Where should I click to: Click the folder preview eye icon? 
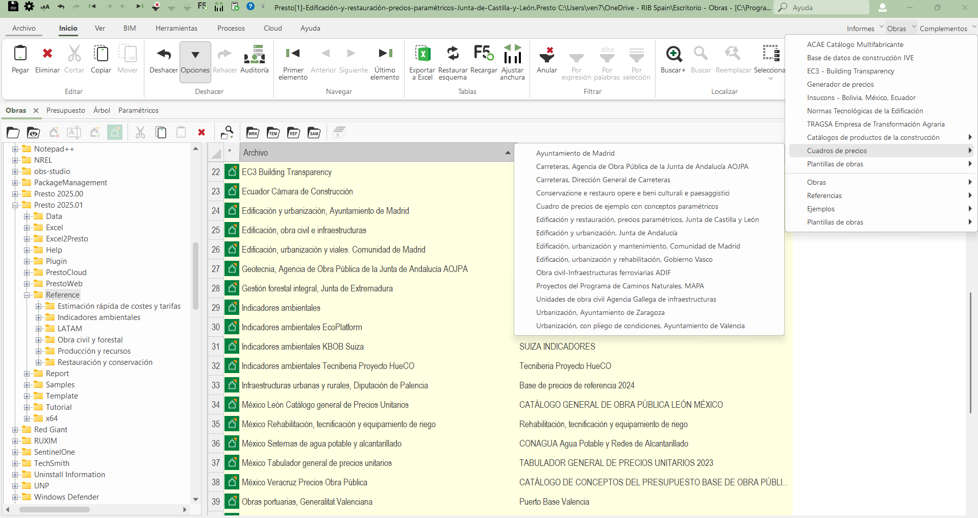tap(33, 133)
